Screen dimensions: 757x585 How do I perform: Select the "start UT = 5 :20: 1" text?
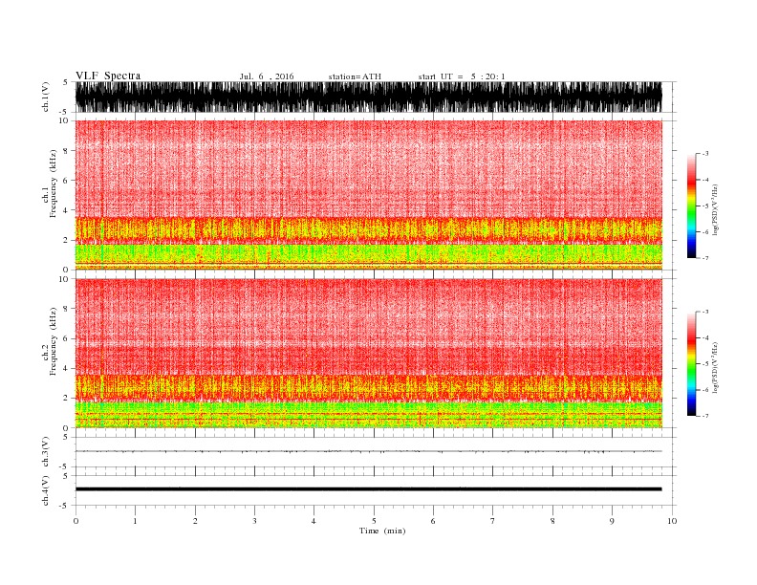click(462, 76)
